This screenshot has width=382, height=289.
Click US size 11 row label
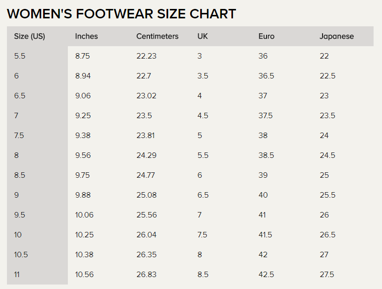pos(16,275)
